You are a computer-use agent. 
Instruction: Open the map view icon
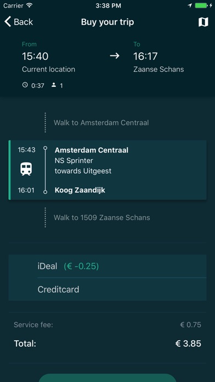click(203, 22)
